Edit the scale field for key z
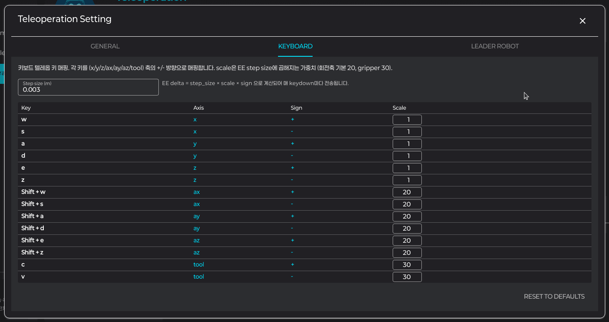 click(407, 180)
